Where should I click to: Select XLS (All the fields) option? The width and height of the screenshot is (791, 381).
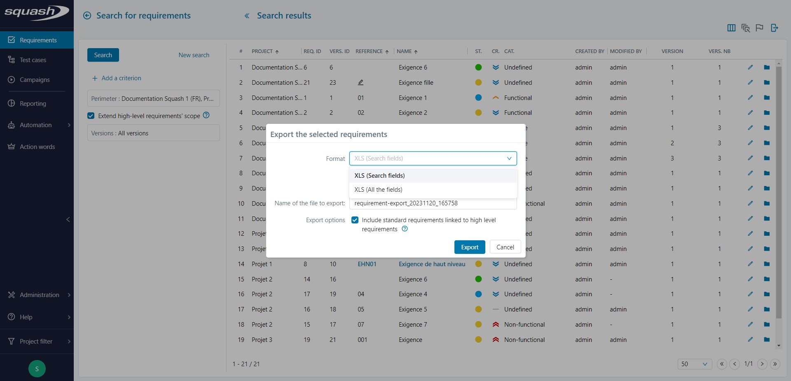point(378,190)
